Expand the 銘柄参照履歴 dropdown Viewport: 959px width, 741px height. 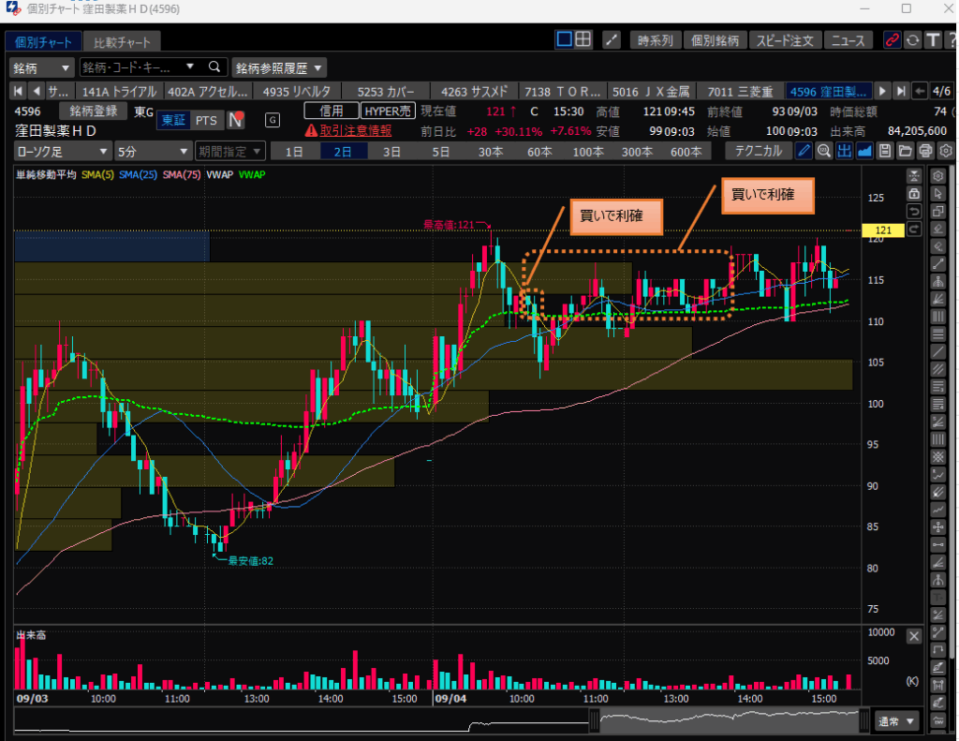(x=279, y=67)
